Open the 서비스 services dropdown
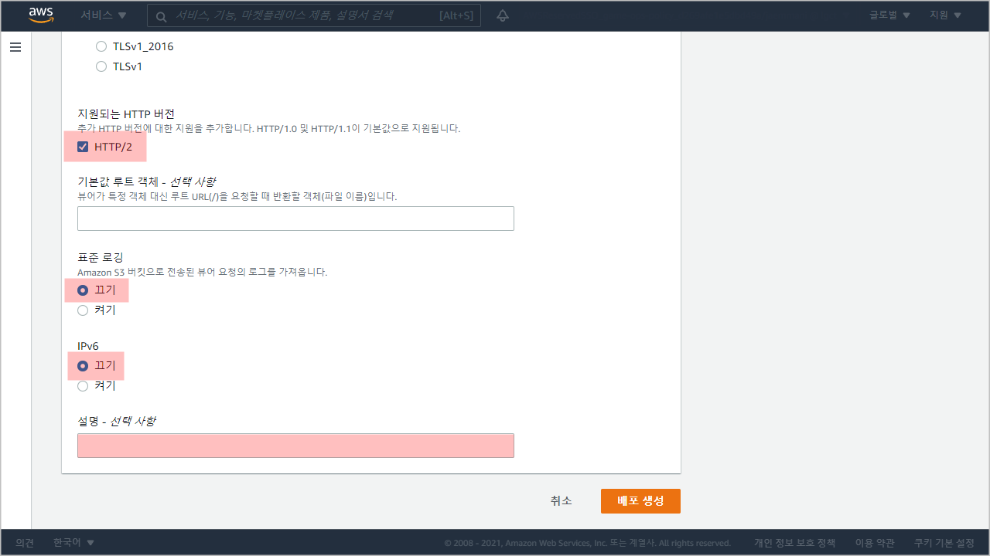The height and width of the screenshot is (556, 990). [104, 15]
